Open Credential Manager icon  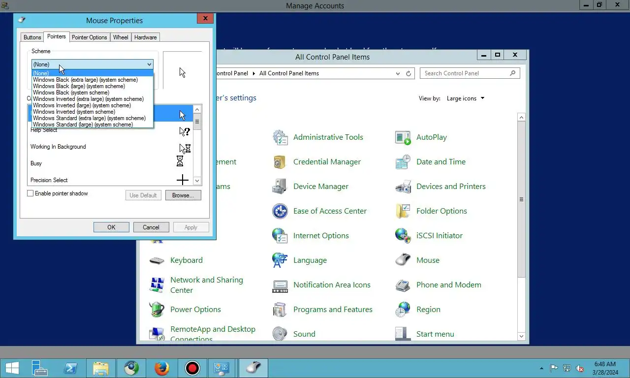[x=280, y=162]
